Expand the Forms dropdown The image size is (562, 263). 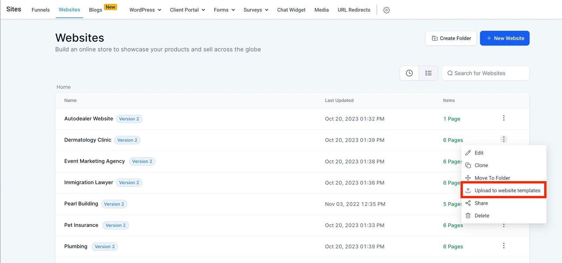point(224,10)
